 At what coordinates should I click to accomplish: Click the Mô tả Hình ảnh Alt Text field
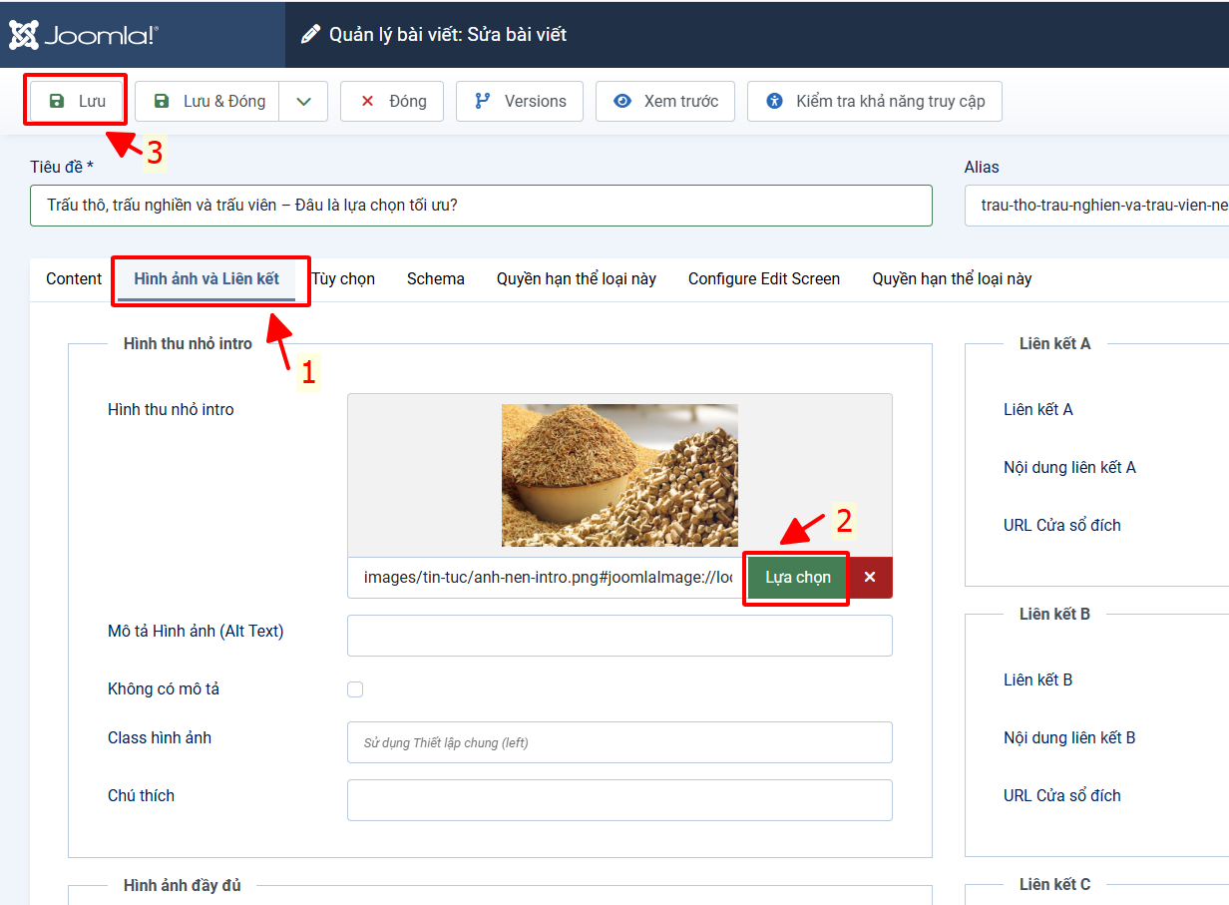pyautogui.click(x=619, y=636)
